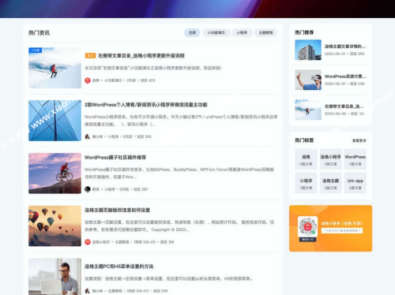Open the 主题教程 tab
Viewport: 395px width, 295px height.
click(x=265, y=32)
